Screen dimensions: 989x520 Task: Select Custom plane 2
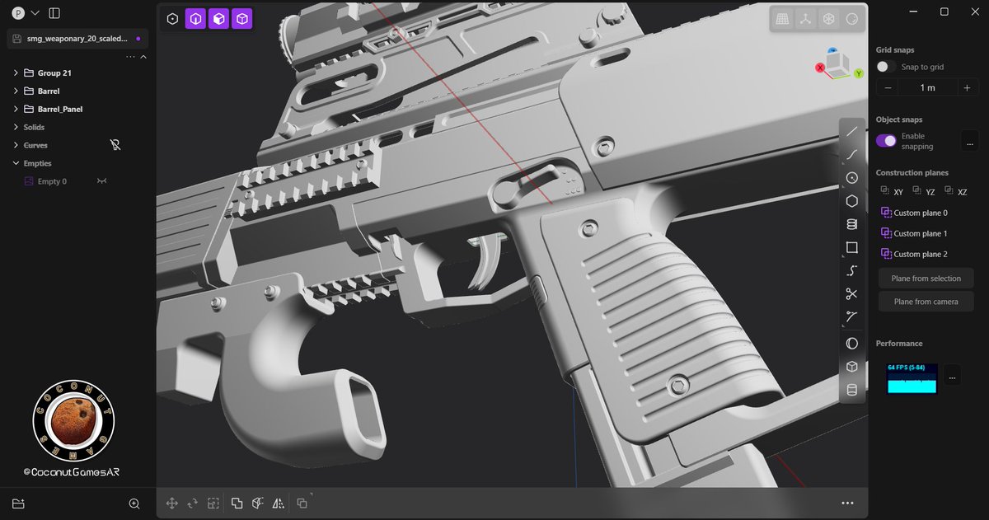(914, 254)
